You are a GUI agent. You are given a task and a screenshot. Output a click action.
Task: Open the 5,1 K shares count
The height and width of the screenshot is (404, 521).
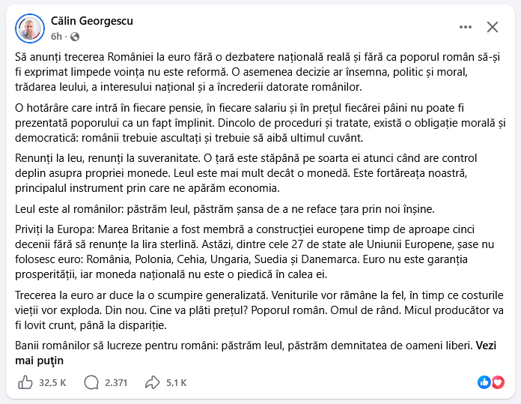(x=177, y=383)
